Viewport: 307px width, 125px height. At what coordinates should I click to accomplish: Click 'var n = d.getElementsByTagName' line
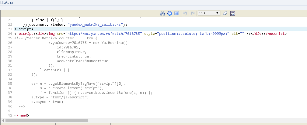pos(78,84)
